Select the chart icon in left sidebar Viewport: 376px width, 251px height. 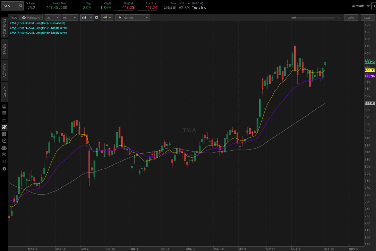(x=4, y=127)
